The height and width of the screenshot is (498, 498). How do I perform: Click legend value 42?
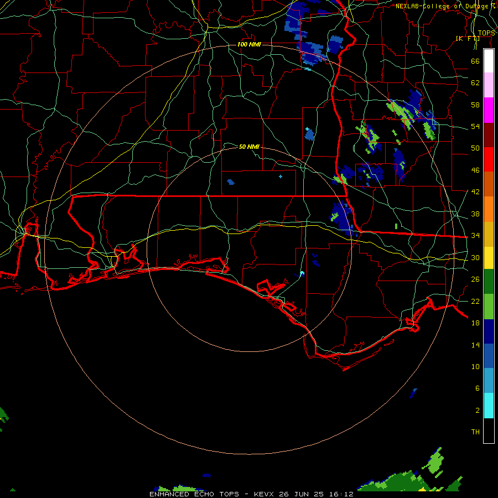coord(475,192)
